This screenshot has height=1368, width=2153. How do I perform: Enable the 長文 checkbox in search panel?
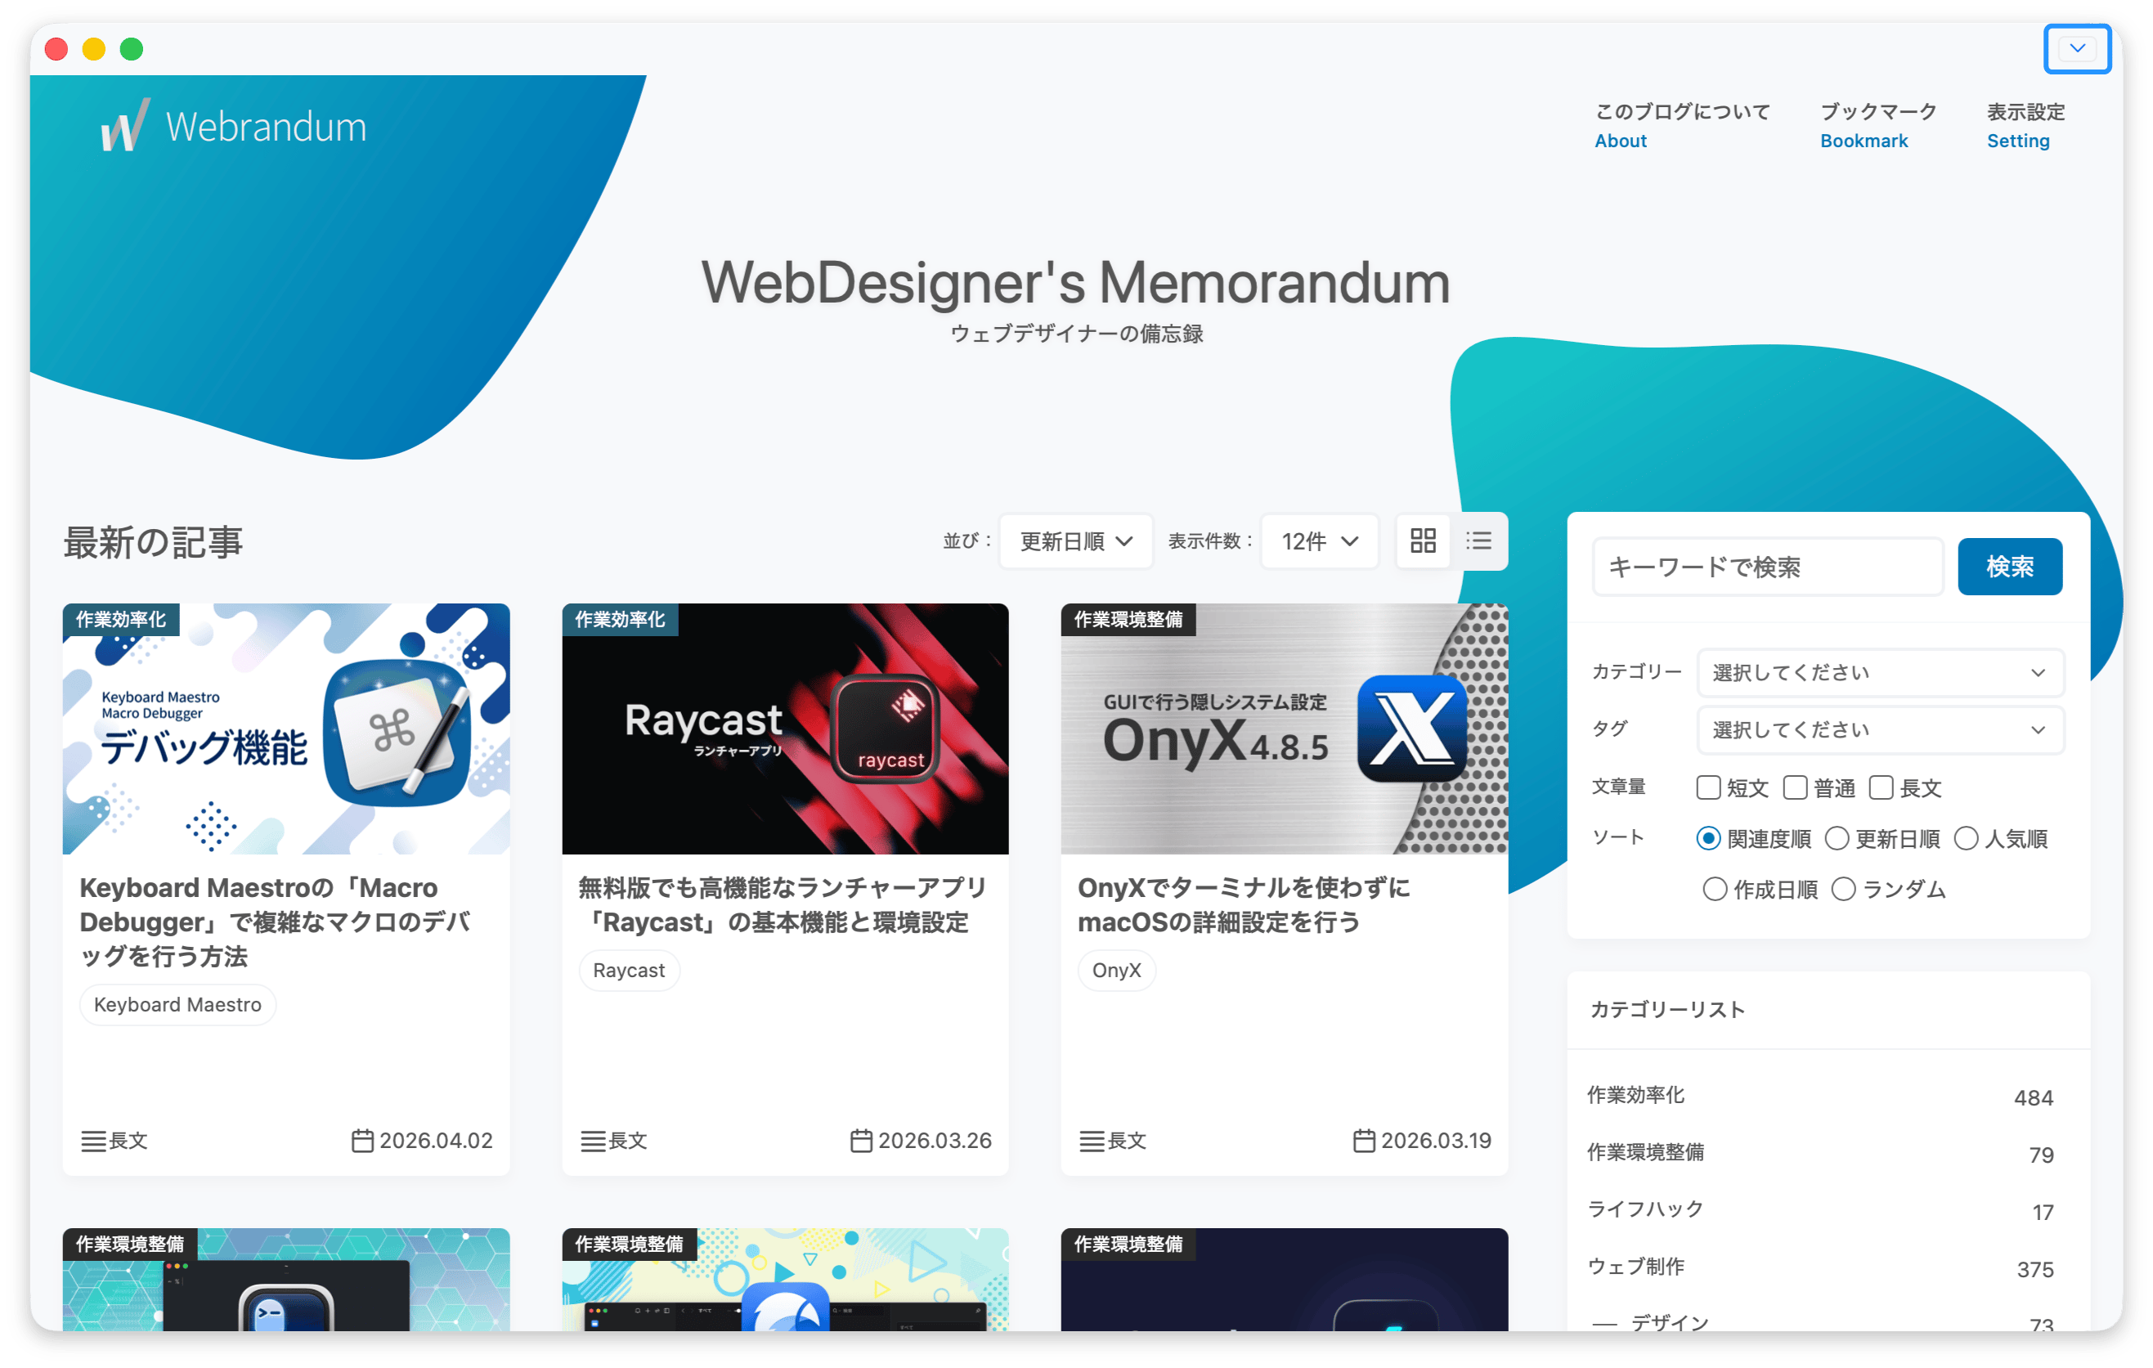point(1882,787)
